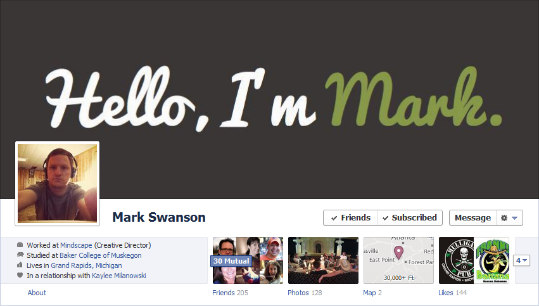Expand the dropdown arrow next to gear
This screenshot has height=306, width=539.
pos(514,218)
